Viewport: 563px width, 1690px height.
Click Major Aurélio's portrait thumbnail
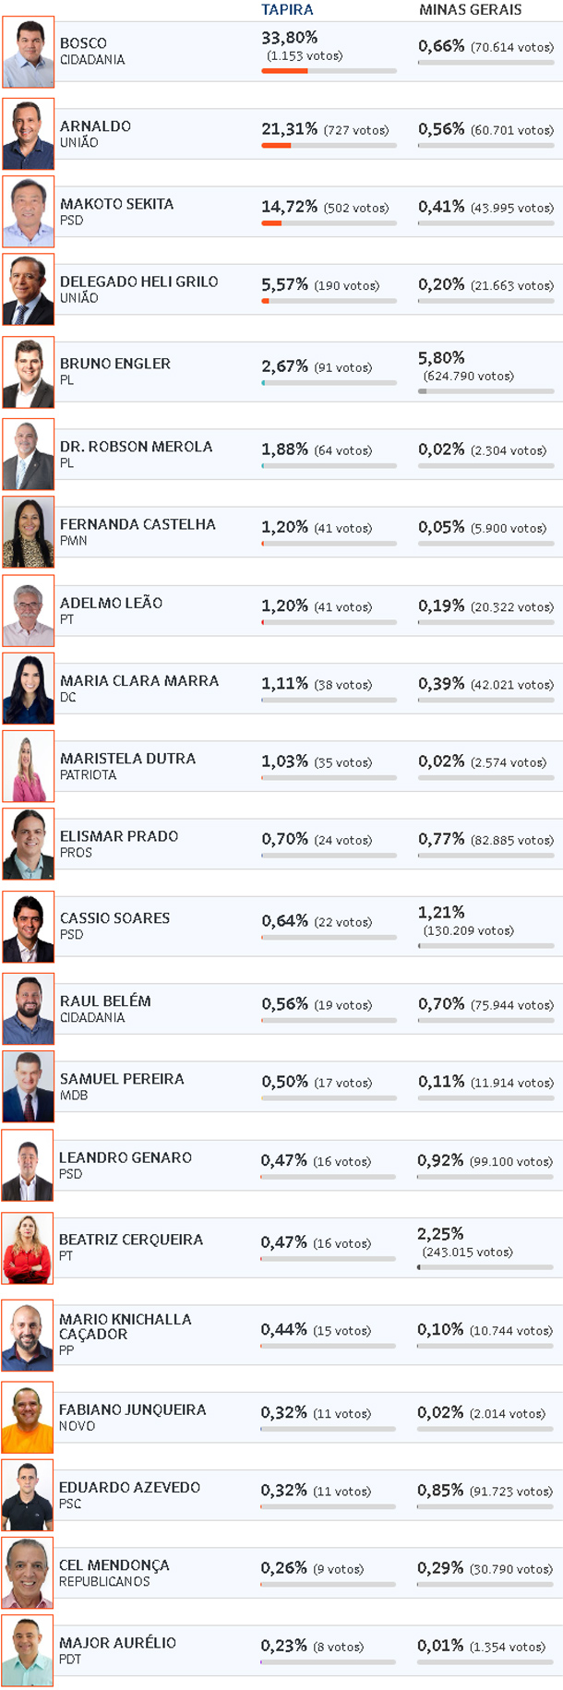[28, 1651]
